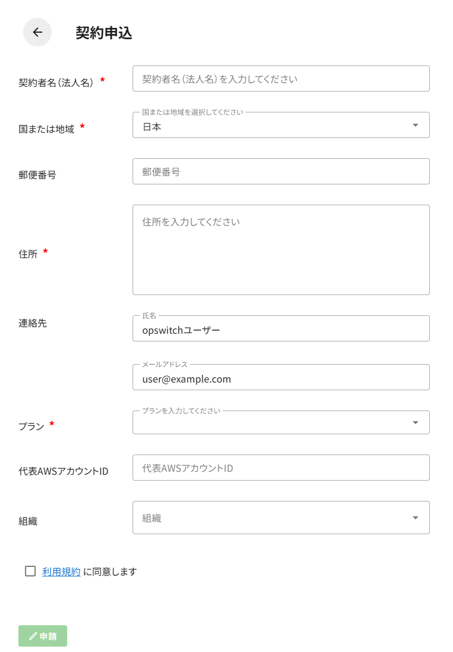The image size is (453, 652).
Task: Focus the 住所 multiline text area
Action: 281,250
